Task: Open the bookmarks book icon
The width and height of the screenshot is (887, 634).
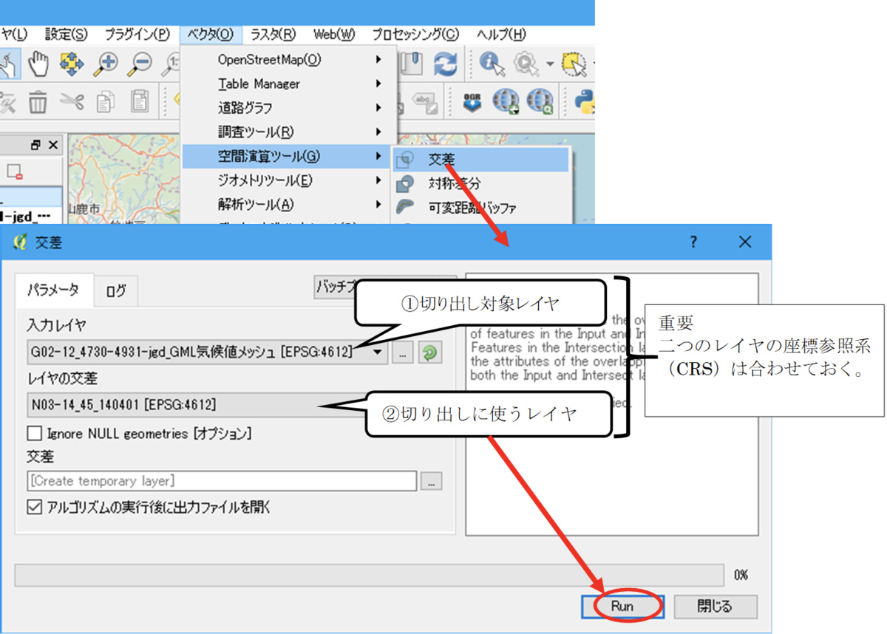Action: (x=412, y=64)
